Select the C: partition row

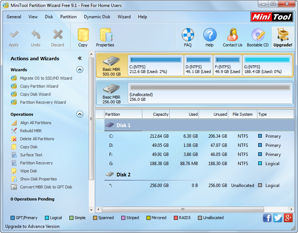[x=195, y=136]
